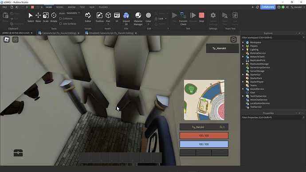306x172 pixels.
Task: Open the Ty_Harukii account menu
Action: click(x=297, y=7)
